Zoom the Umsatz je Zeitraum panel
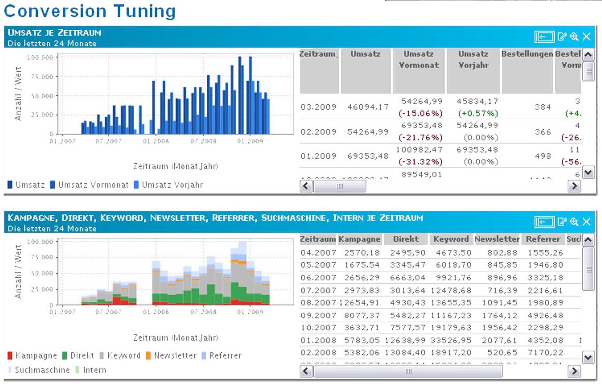The height and width of the screenshot is (391, 602). click(x=574, y=36)
